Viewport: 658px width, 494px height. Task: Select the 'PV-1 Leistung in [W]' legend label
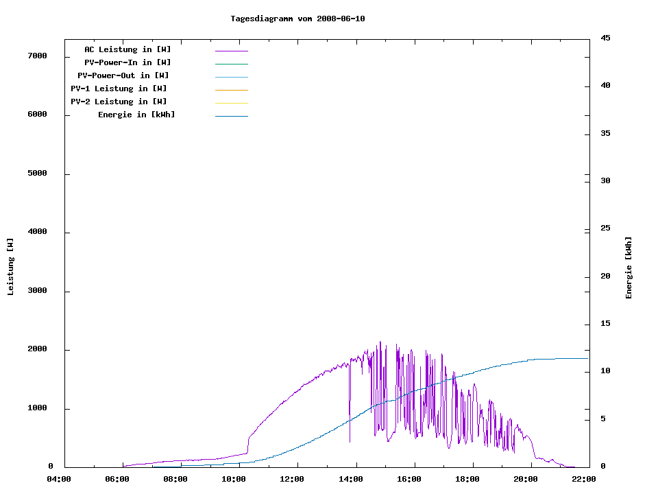[x=119, y=89]
